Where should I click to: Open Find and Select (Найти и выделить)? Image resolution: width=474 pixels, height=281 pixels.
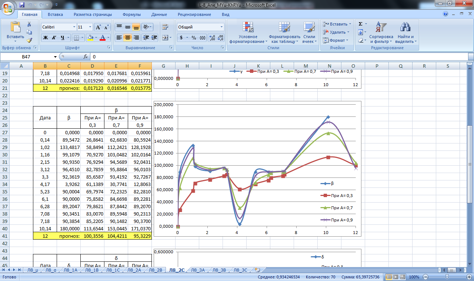coord(406,33)
